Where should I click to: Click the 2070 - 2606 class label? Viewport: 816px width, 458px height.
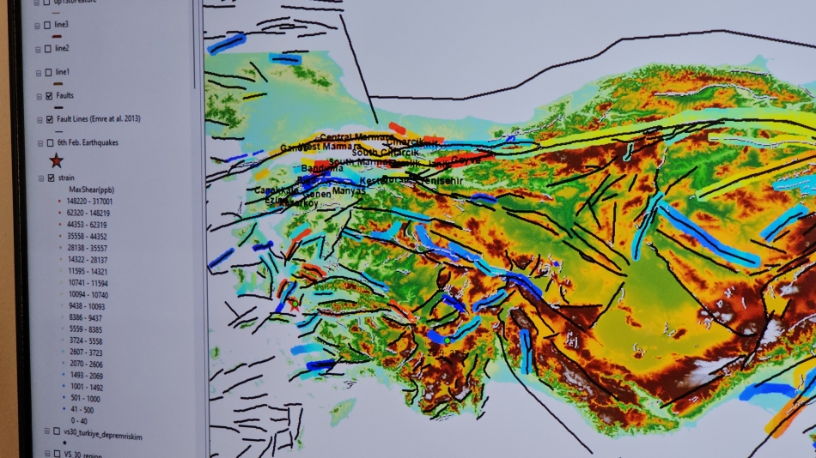pos(87,365)
